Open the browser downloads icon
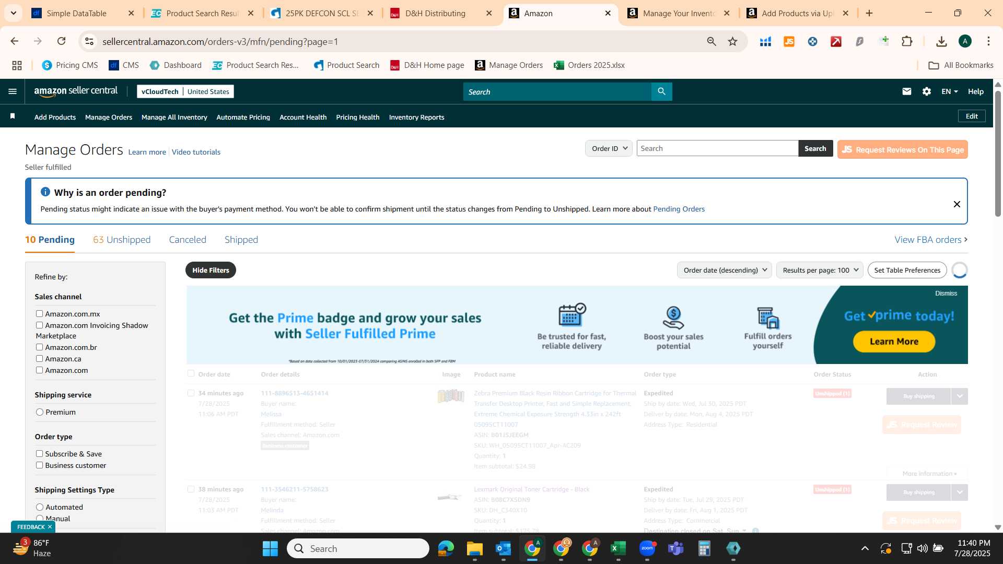Viewport: 1003px width, 564px height. coord(941,41)
